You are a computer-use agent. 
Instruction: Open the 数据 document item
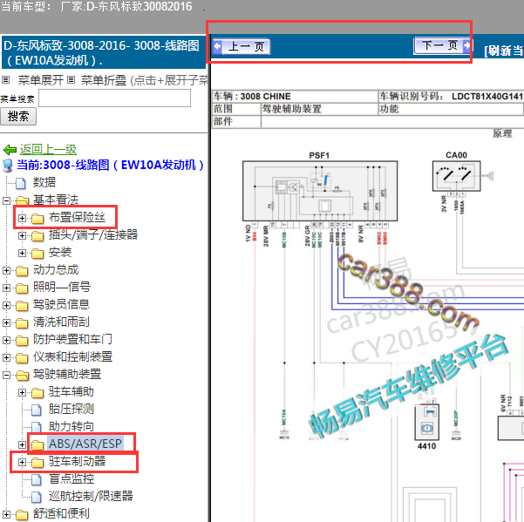tap(44, 182)
